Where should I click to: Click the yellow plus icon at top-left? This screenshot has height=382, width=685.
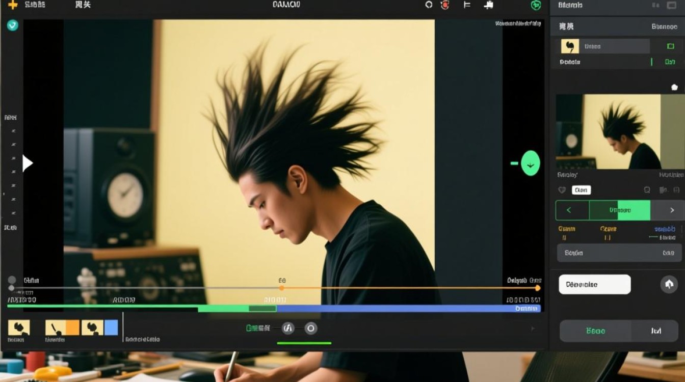pyautogui.click(x=13, y=5)
